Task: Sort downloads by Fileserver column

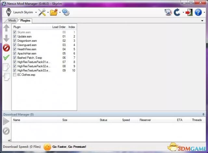Action: pyautogui.click(x=157, y=120)
